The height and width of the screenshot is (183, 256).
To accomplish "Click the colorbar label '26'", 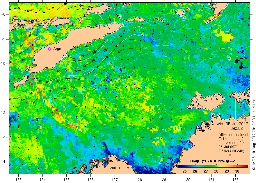I will tap(195, 171).
